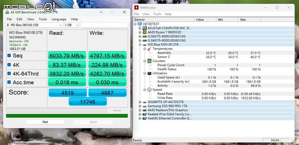Click the Sensor column header

click(x=164, y=20)
